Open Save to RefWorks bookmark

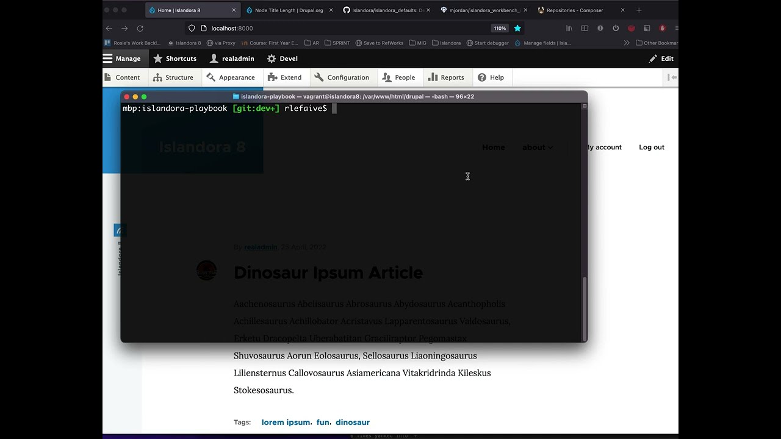pyautogui.click(x=380, y=43)
